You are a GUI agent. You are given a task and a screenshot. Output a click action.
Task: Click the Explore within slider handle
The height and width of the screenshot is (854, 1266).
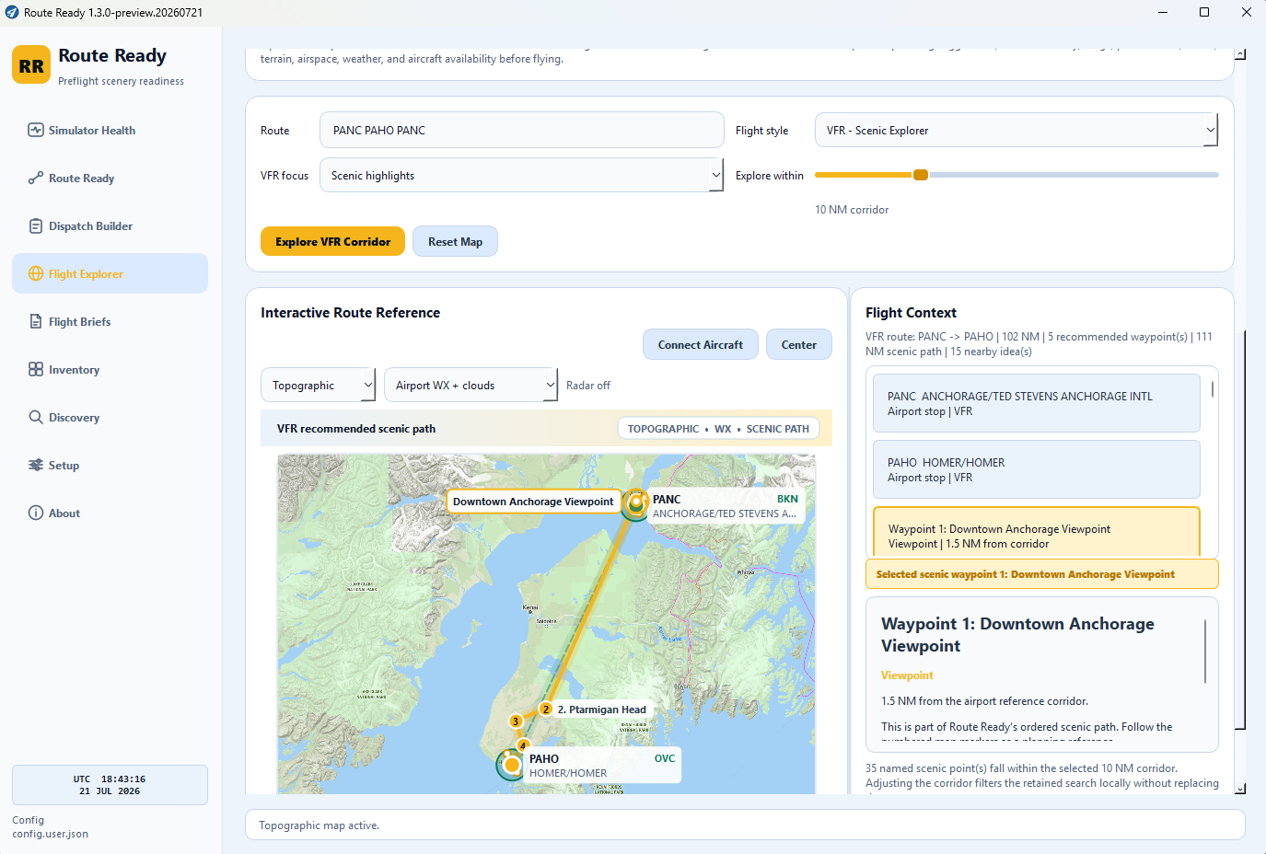[920, 175]
